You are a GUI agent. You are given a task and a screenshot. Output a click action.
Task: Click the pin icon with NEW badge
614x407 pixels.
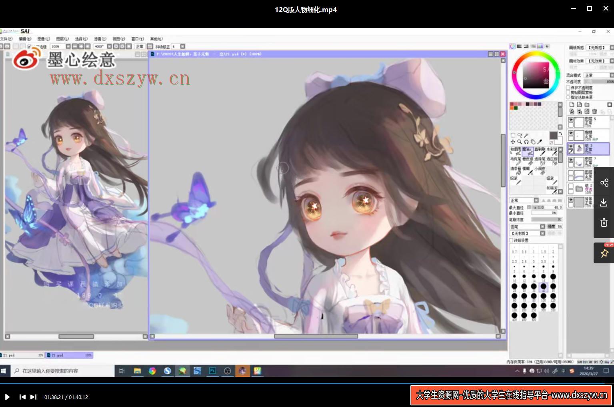click(x=604, y=253)
